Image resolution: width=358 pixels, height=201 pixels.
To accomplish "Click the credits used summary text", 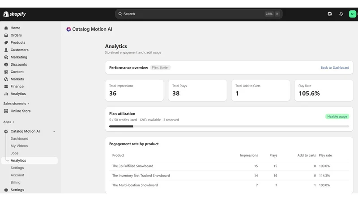I will [144, 120].
